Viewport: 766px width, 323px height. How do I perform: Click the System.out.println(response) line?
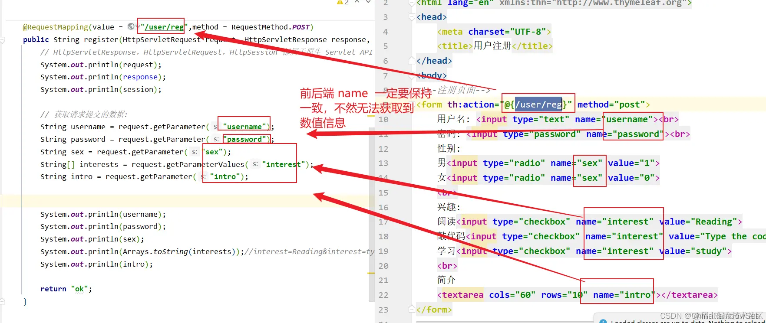103,77
